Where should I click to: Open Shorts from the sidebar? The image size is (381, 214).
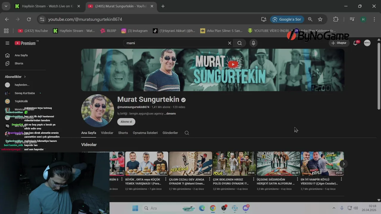[19, 63]
